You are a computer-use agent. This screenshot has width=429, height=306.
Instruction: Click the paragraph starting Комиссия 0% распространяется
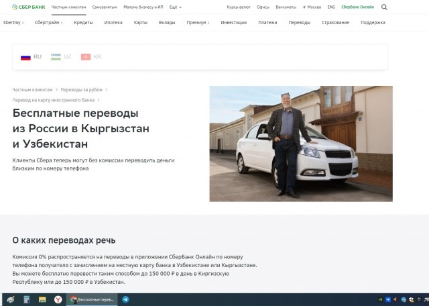point(135,270)
